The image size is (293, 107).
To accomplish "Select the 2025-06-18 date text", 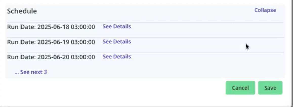I will tap(53, 27).
